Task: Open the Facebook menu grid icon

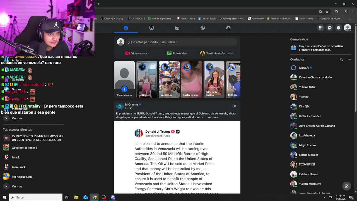Action: pos(321,28)
